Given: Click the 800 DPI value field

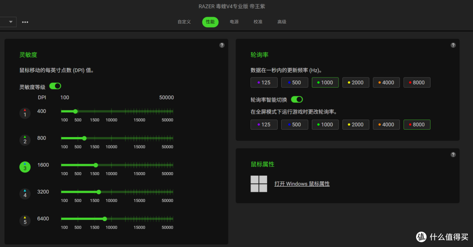Looking at the screenshot, I should [x=42, y=138].
